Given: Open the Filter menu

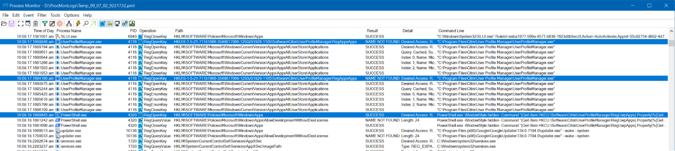Looking at the screenshot, I should [42, 15].
